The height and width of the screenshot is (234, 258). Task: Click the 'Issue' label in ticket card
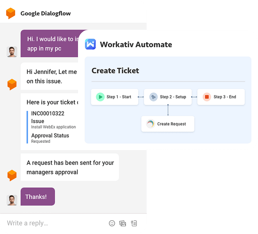38,121
